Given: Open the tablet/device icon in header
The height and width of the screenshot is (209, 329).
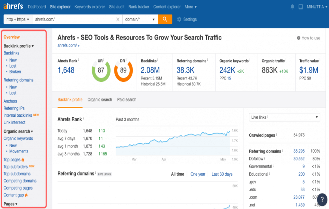Looking at the screenshot, I should pyautogui.click(x=301, y=7).
